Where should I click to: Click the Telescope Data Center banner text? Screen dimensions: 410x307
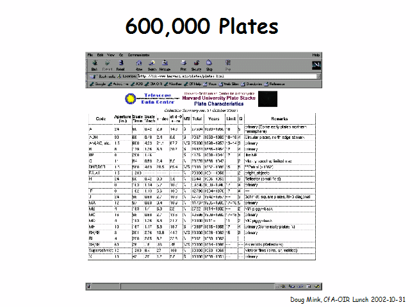point(158,98)
